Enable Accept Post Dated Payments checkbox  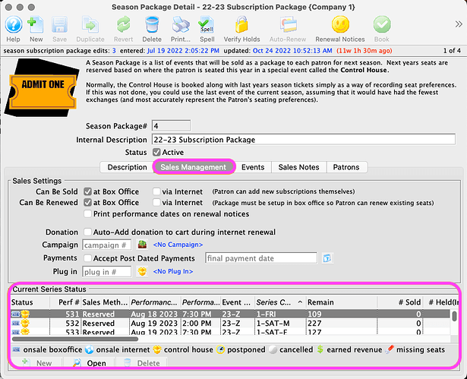point(87,258)
